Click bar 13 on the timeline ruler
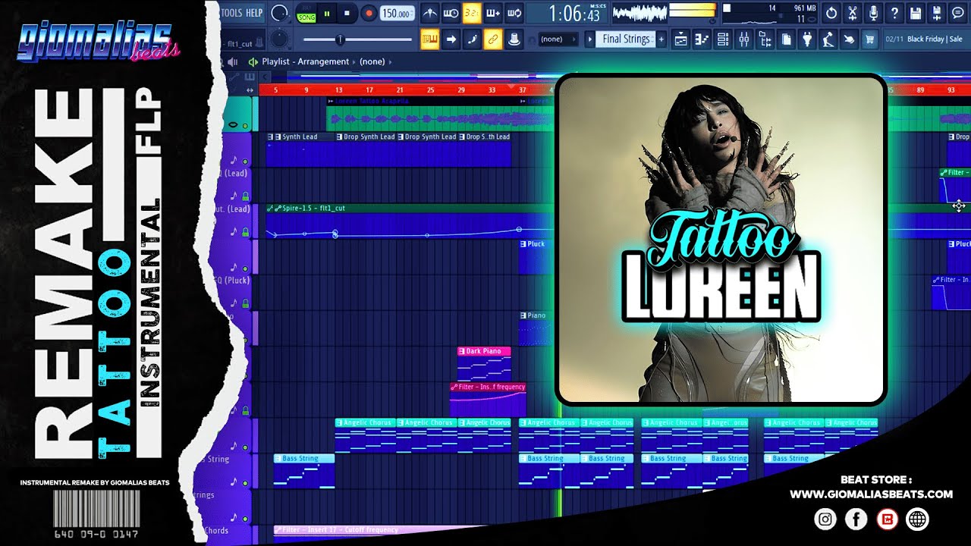This screenshot has height=546, width=971. (338, 89)
